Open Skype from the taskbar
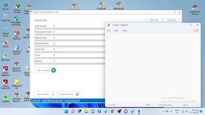The height and width of the screenshot is (115, 205). [99, 111]
